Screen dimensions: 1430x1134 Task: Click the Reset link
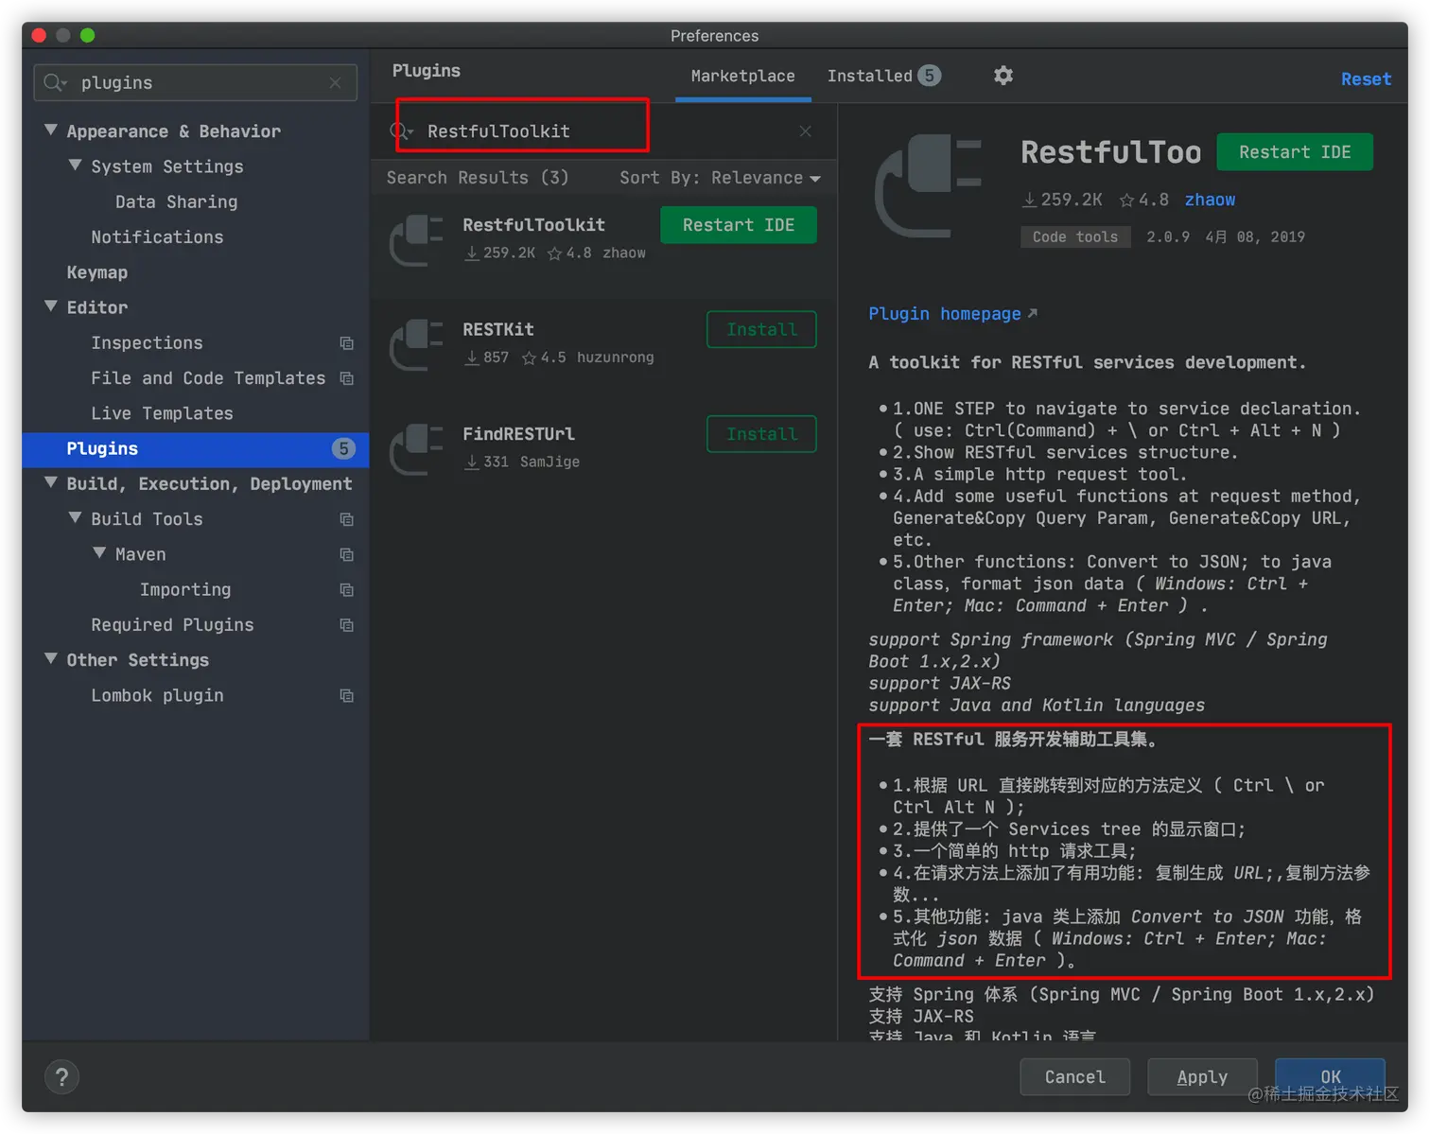coord(1366,79)
